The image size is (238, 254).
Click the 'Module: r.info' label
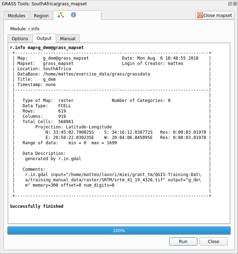tap(25, 29)
